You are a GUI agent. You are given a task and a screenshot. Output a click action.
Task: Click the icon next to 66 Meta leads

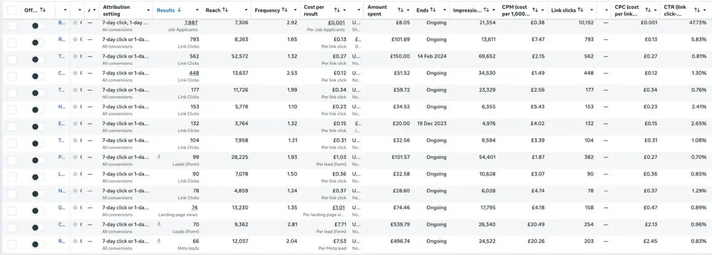(160, 241)
